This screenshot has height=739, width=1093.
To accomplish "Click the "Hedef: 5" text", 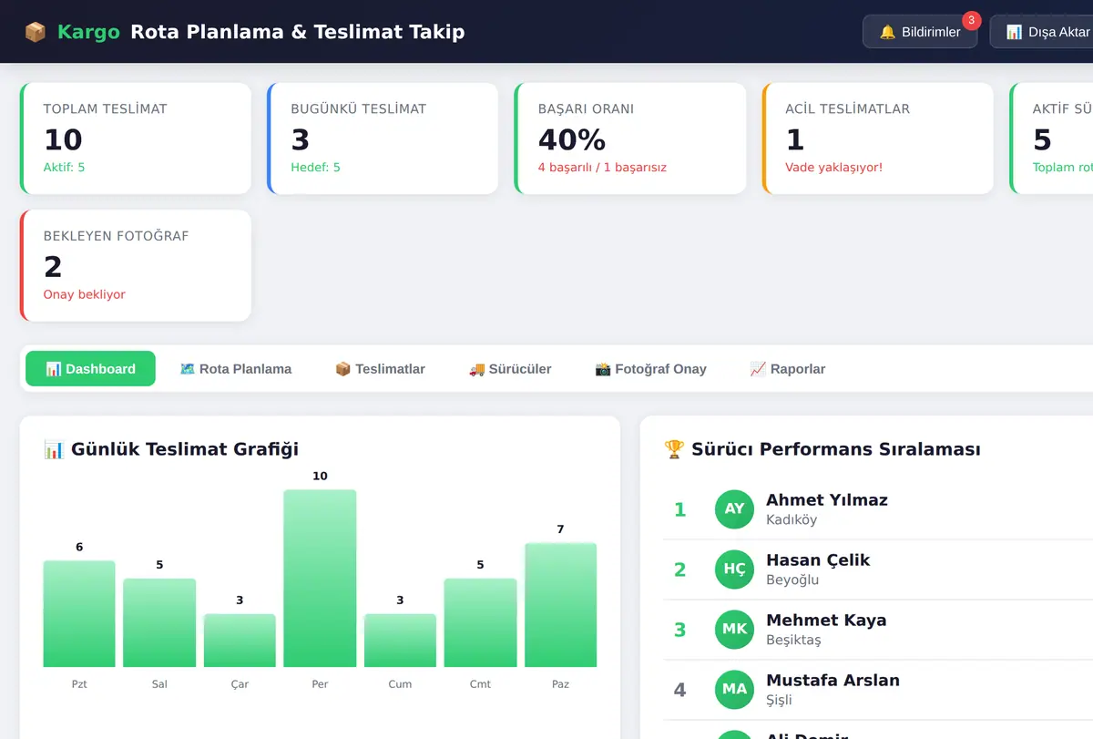I will 315,168.
